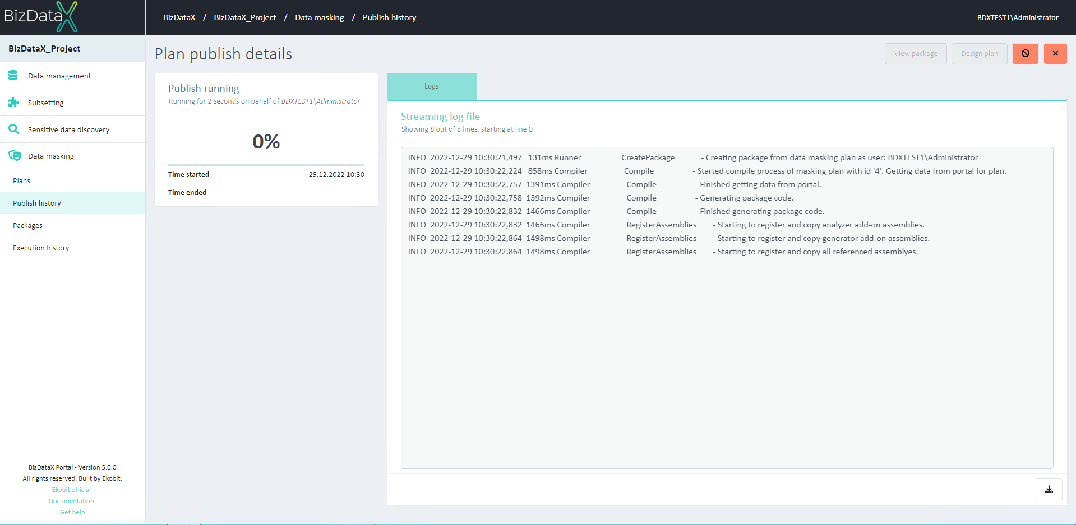This screenshot has height=525, width=1076.
Task: Click BDXTEST1\Administrator user name
Action: click(x=1018, y=17)
